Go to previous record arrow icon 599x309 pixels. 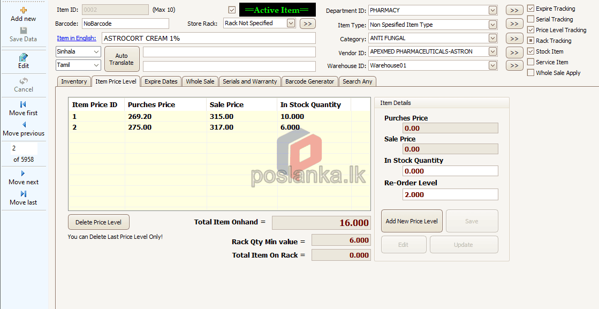pyautogui.click(x=24, y=125)
